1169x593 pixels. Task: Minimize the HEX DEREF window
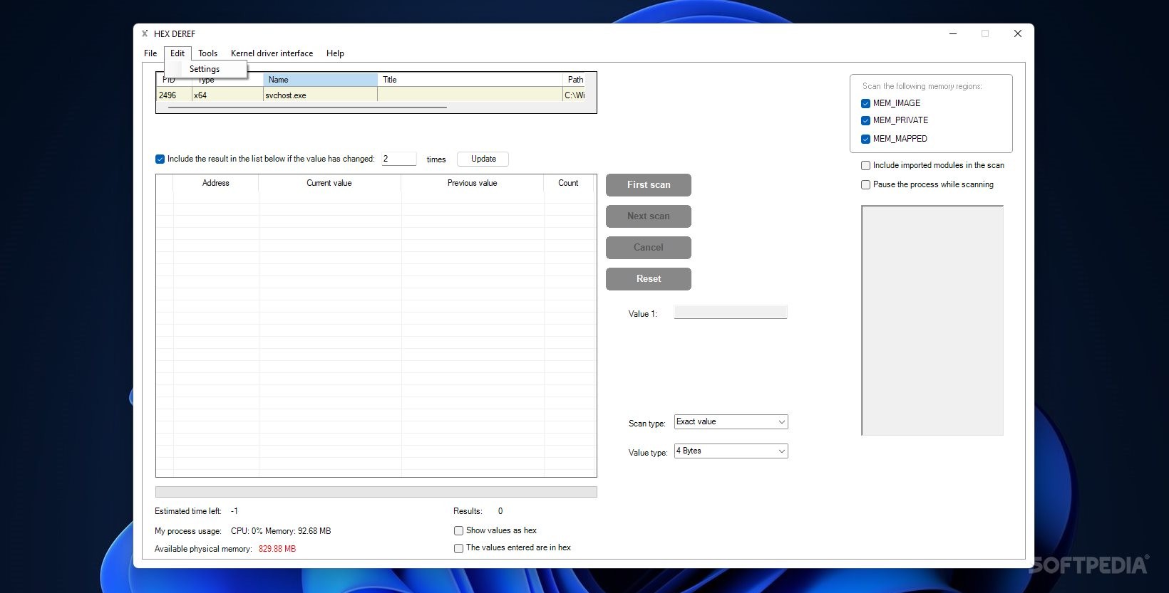pos(953,33)
